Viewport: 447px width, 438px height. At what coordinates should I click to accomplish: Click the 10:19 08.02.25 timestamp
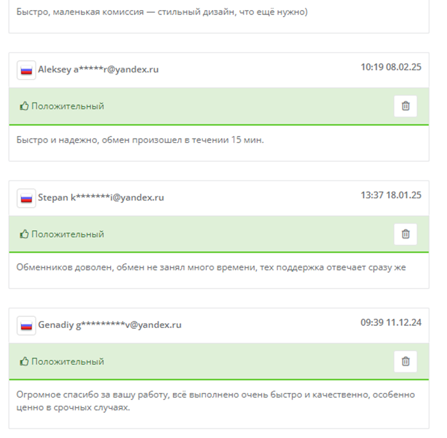point(391,67)
